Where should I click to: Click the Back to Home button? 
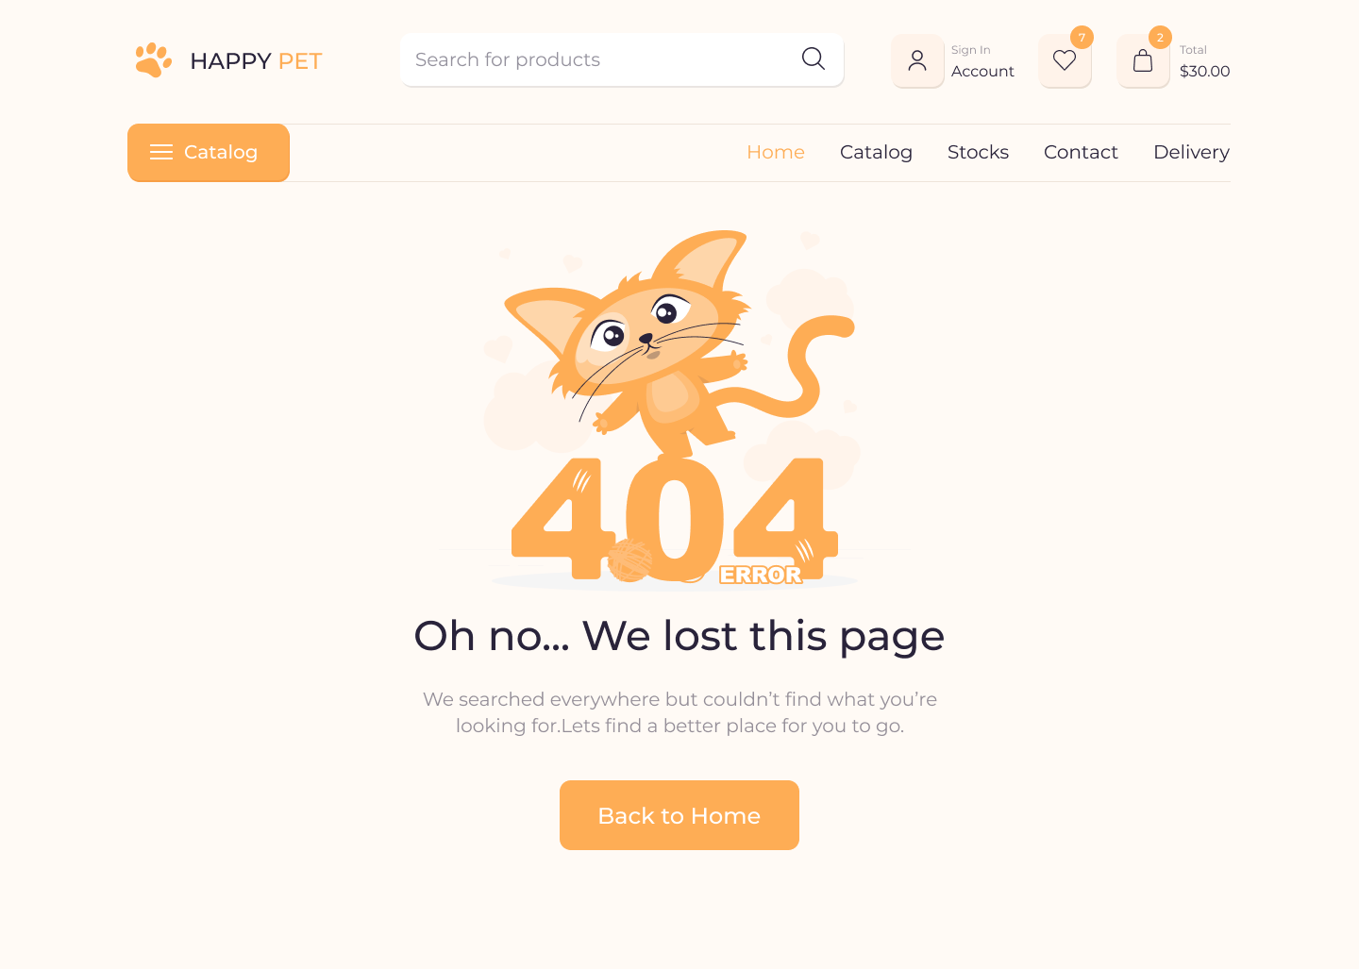pyautogui.click(x=679, y=815)
